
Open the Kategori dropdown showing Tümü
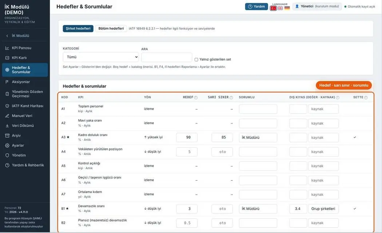[x=101, y=57]
